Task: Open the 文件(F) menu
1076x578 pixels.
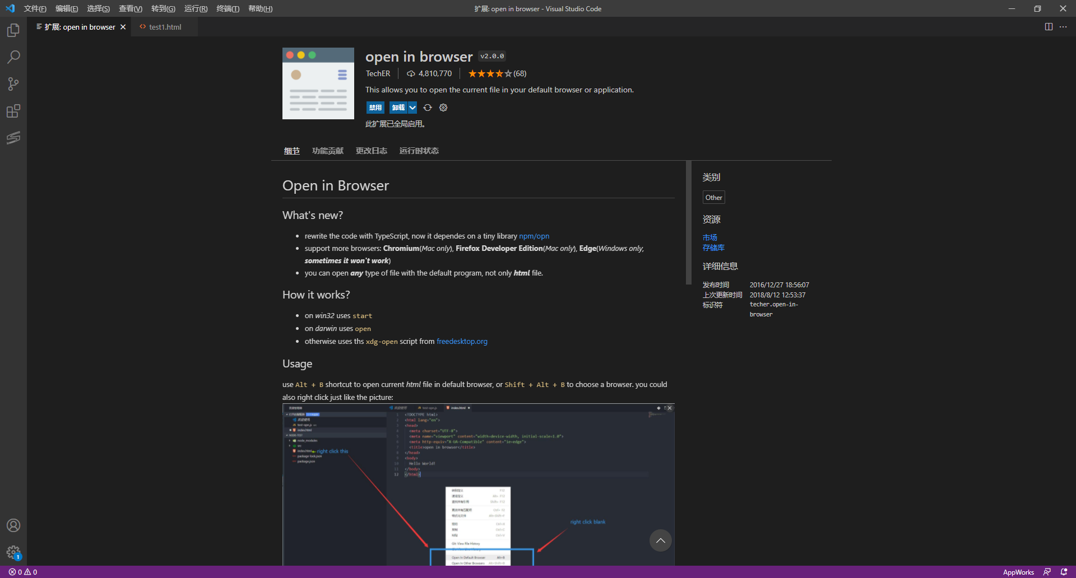Action: tap(35, 8)
